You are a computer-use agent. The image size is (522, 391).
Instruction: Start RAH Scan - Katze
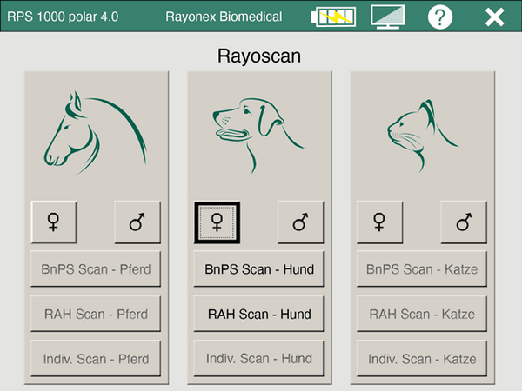tap(422, 314)
